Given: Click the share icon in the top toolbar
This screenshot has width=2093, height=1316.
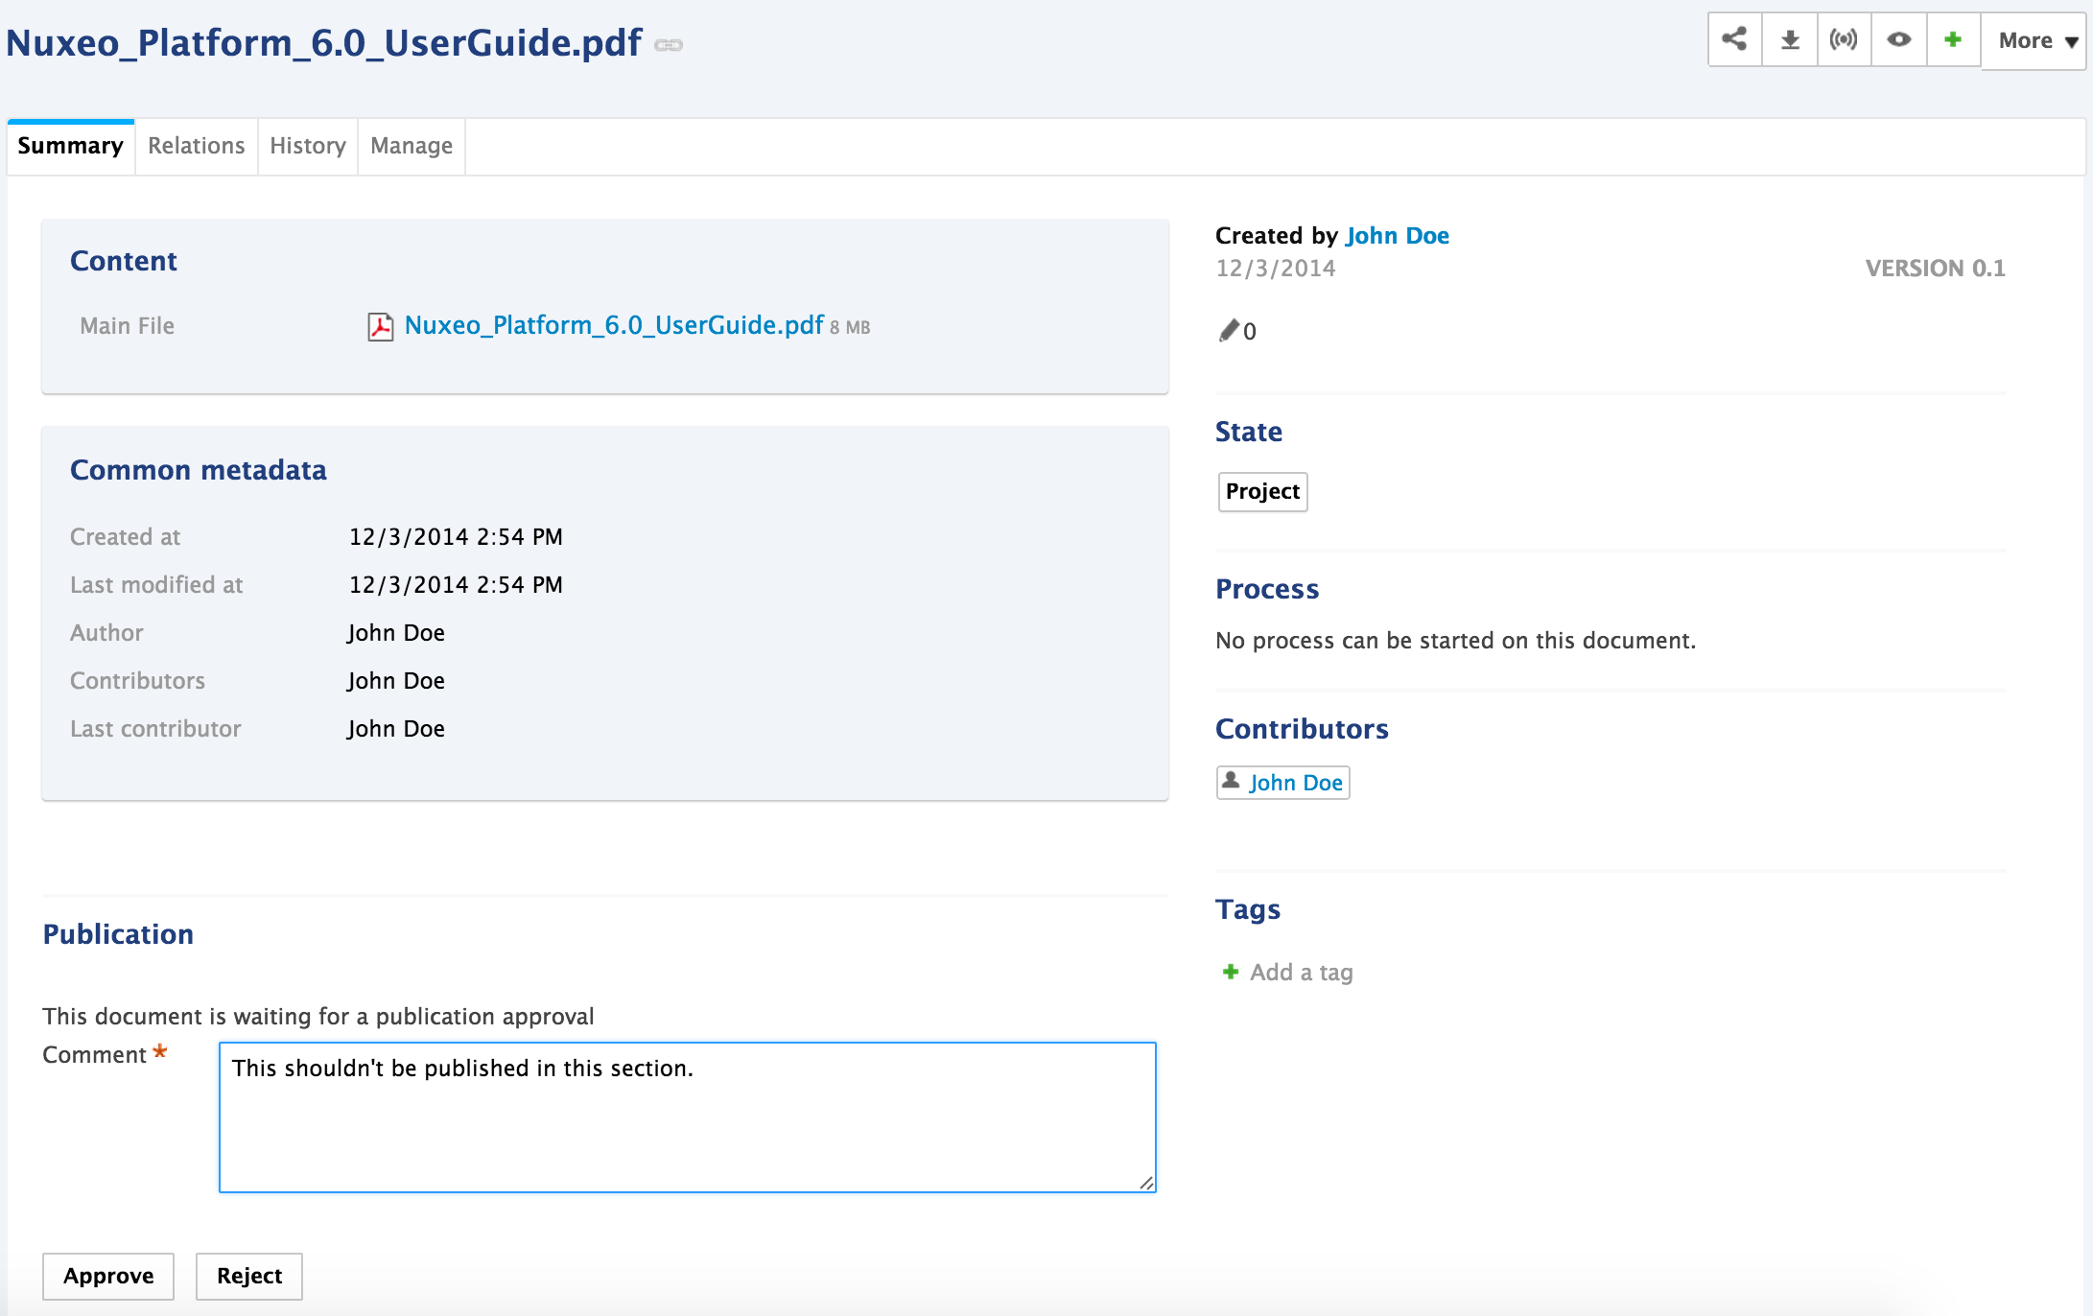Looking at the screenshot, I should (1734, 39).
